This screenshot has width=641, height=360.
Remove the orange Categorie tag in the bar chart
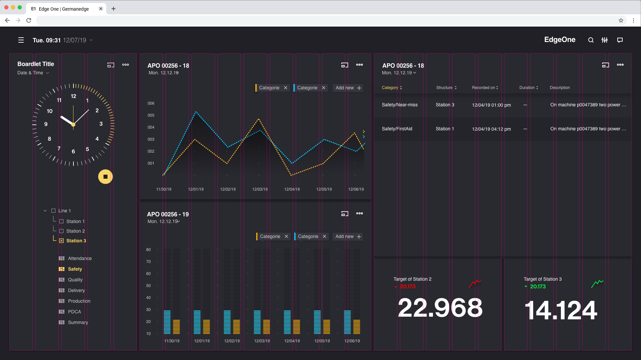(286, 237)
